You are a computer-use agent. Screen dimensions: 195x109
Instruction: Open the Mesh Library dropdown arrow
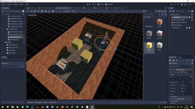coord(191,72)
